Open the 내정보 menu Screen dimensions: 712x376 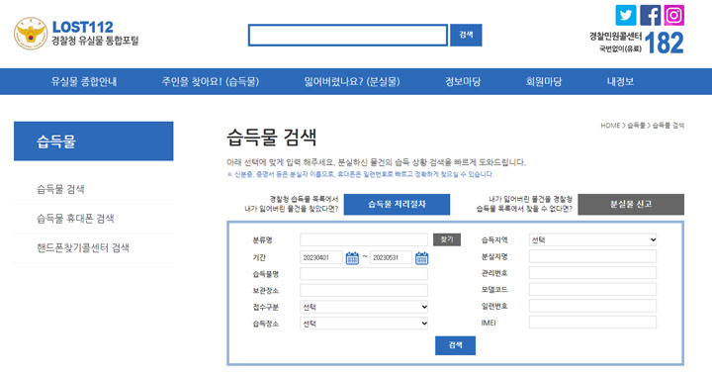[620, 82]
